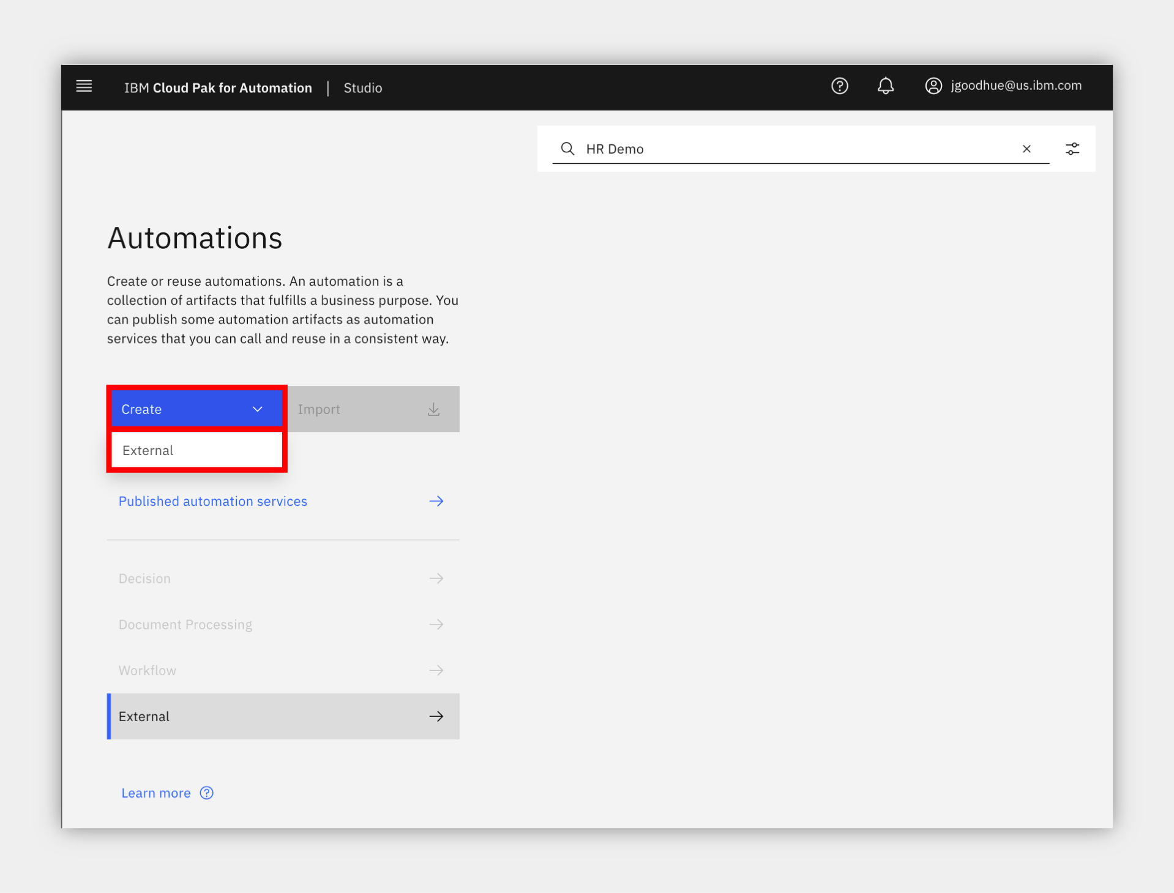Click the arrow on the Workflow row
Viewport: 1174px width, 893px height.
click(x=436, y=670)
